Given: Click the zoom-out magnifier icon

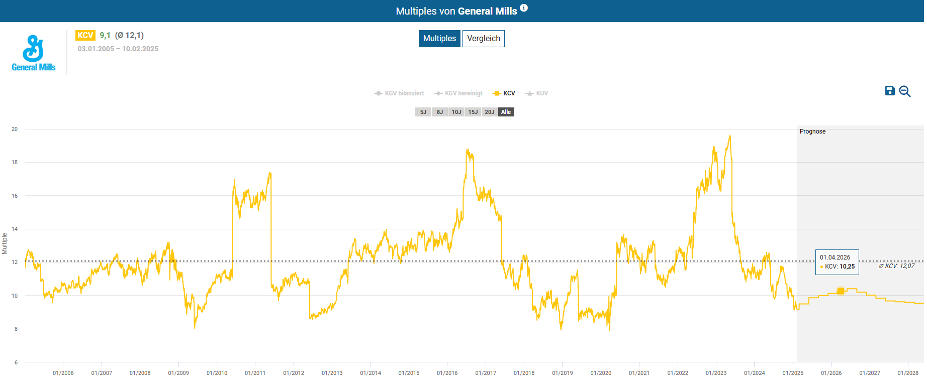Looking at the screenshot, I should click(x=904, y=91).
